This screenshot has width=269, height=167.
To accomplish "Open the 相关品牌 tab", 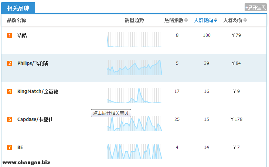I will 18,8.
